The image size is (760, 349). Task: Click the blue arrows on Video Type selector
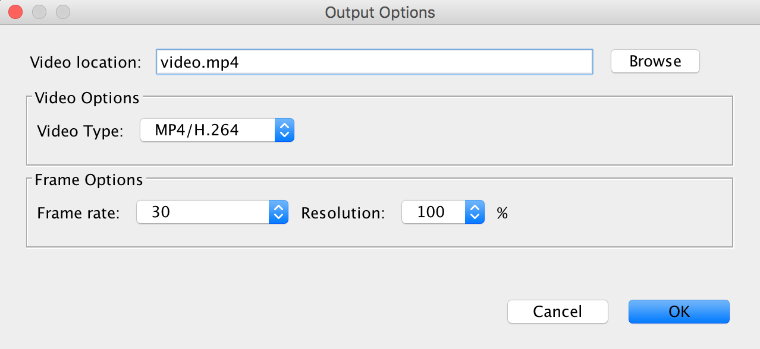tap(284, 131)
